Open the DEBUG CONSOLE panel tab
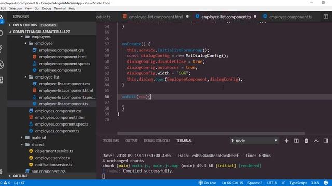332x186 pixels. [157, 141]
